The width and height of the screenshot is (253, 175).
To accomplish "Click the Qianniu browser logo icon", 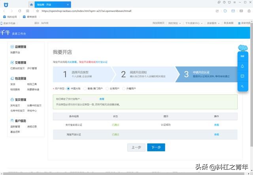I will point(6,5).
